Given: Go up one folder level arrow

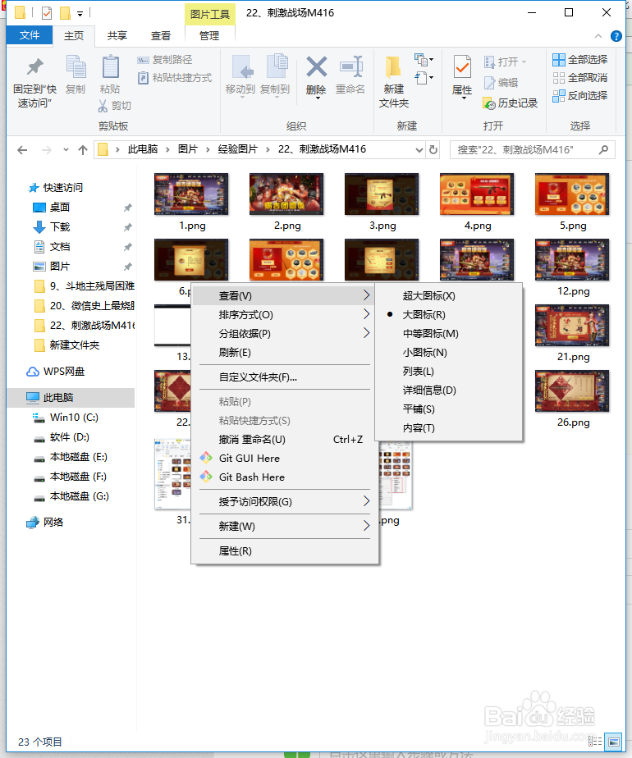Looking at the screenshot, I should 83,150.
